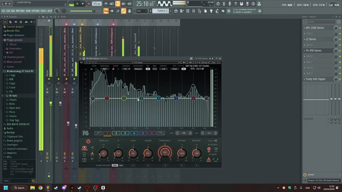Open the banding 1/6 dropdown
342x192 pixels.
(x=126, y=69)
